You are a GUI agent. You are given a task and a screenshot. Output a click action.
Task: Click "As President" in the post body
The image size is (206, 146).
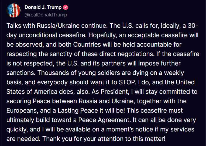(x=109, y=92)
